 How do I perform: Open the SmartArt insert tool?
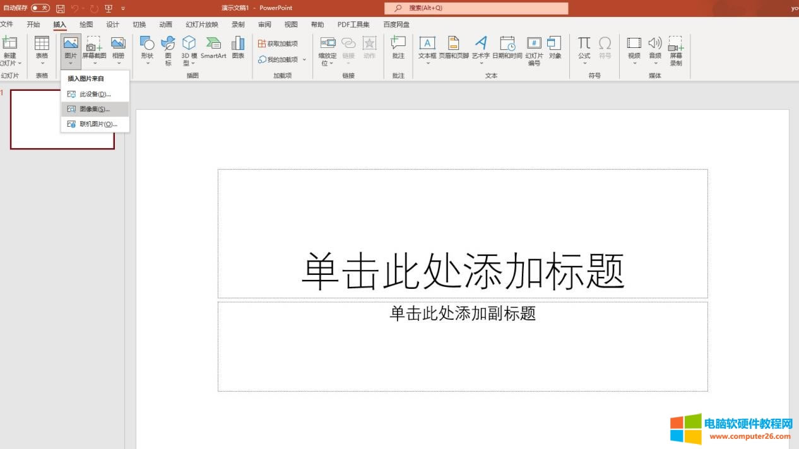[x=214, y=49]
